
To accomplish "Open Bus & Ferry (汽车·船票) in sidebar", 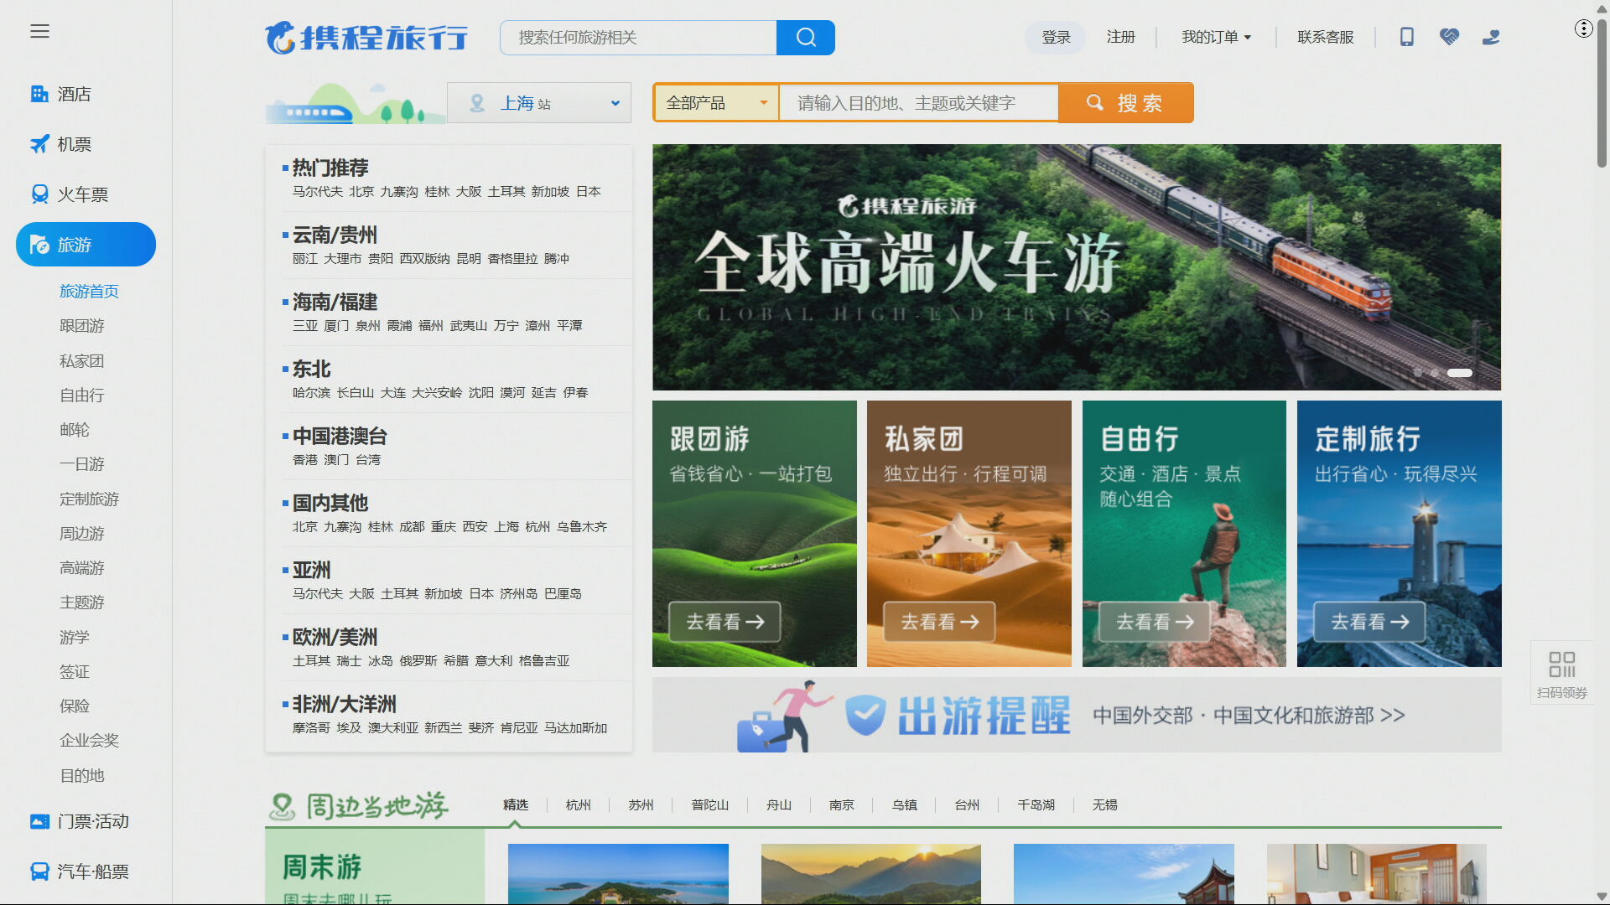I will coord(80,871).
